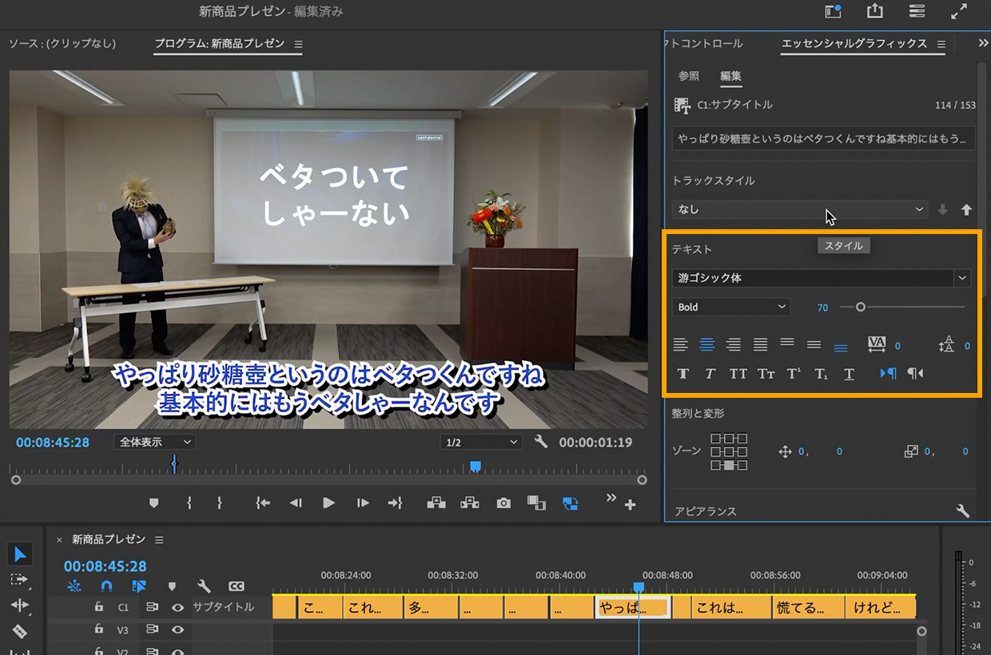Click the Mark In button
The height and width of the screenshot is (655, 991).
(189, 503)
